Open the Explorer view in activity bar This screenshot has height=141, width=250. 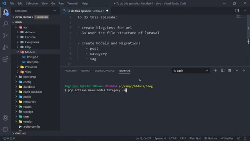pyautogui.click(x=5, y=12)
